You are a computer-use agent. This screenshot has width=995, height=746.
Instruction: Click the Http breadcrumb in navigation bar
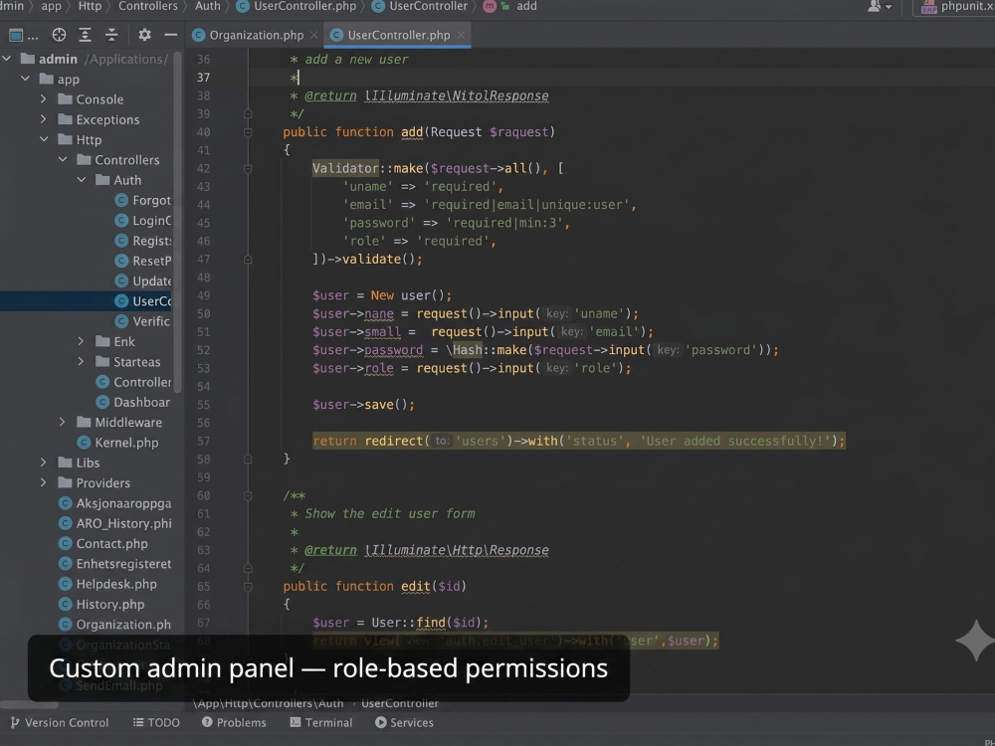(90, 6)
